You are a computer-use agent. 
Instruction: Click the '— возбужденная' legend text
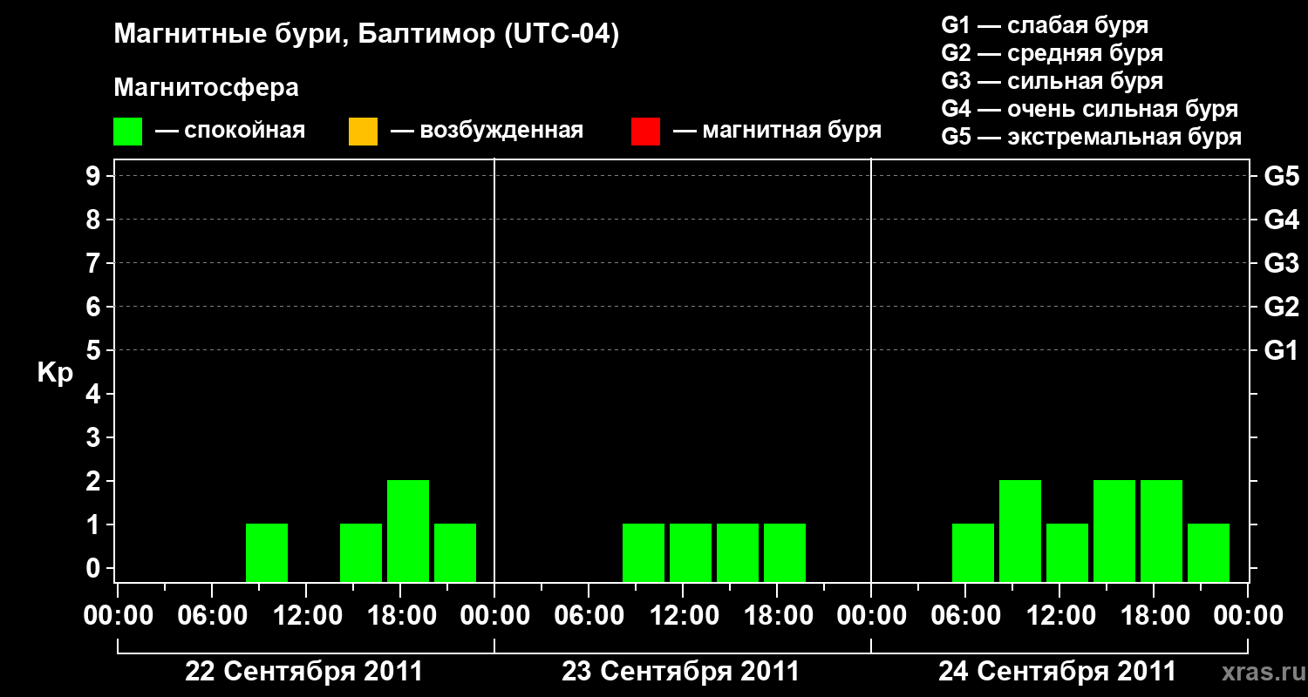[x=487, y=132]
